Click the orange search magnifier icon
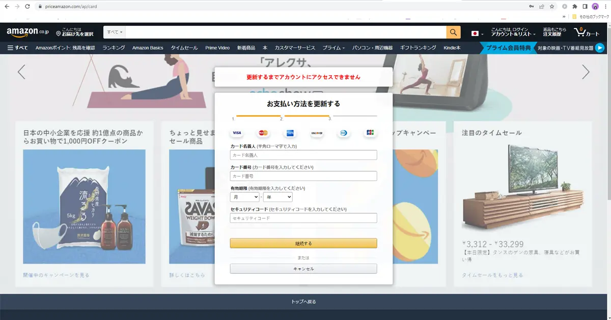Screen dimensions: 611x320 point(453,31)
